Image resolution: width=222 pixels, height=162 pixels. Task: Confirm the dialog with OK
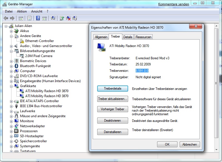click(x=167, y=144)
